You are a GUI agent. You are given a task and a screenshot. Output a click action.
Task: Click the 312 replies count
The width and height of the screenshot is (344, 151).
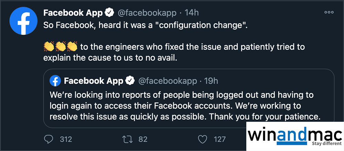[66, 139]
